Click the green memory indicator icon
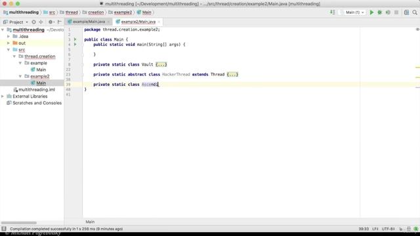 [x=415, y=229]
